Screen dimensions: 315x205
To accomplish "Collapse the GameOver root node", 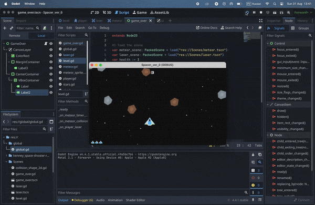I will pos(4,44).
